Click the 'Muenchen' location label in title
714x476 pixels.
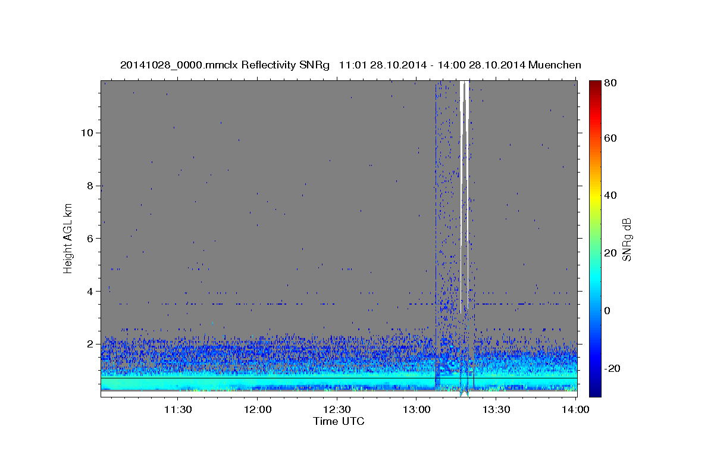tap(555, 65)
